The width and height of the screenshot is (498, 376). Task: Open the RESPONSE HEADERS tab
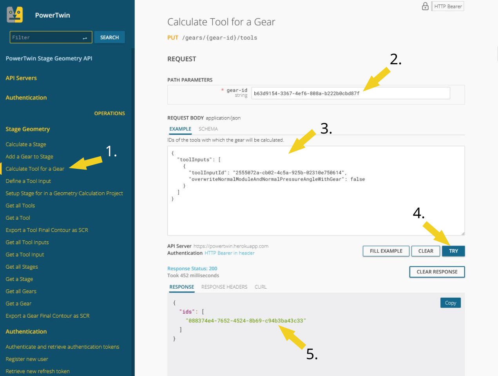[224, 287]
